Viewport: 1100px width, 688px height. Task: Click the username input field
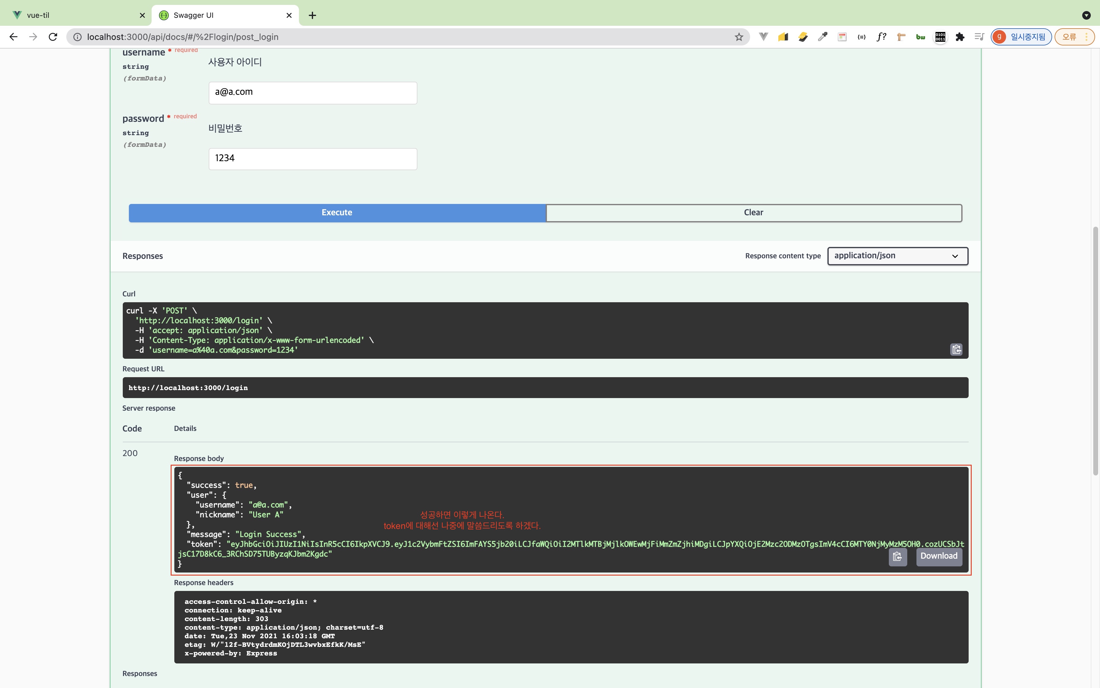(313, 92)
